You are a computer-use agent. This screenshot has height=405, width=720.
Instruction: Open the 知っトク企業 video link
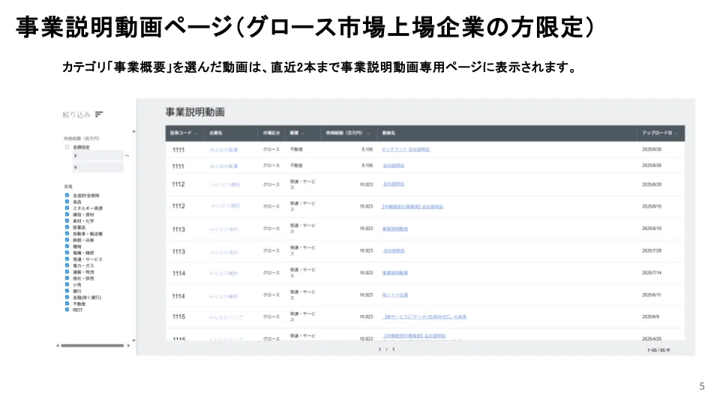pyautogui.click(x=395, y=295)
